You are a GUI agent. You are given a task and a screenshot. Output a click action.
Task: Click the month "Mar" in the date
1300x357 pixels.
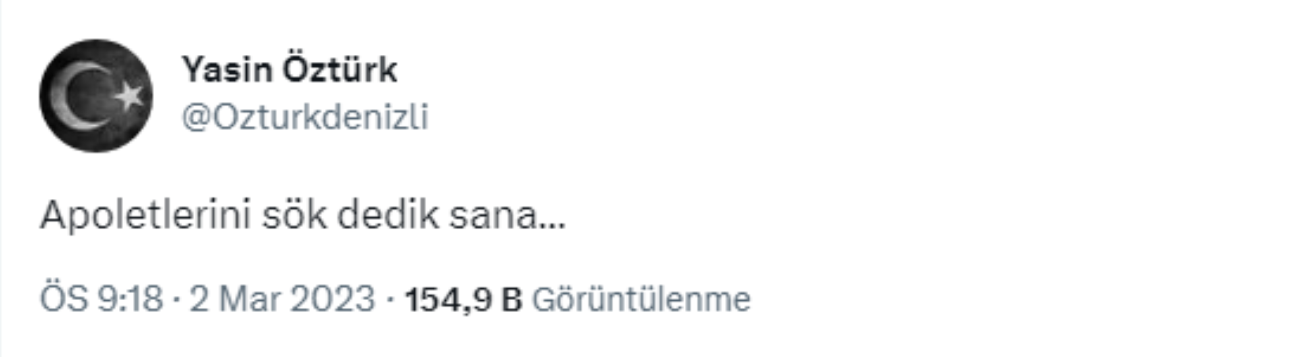(x=250, y=299)
